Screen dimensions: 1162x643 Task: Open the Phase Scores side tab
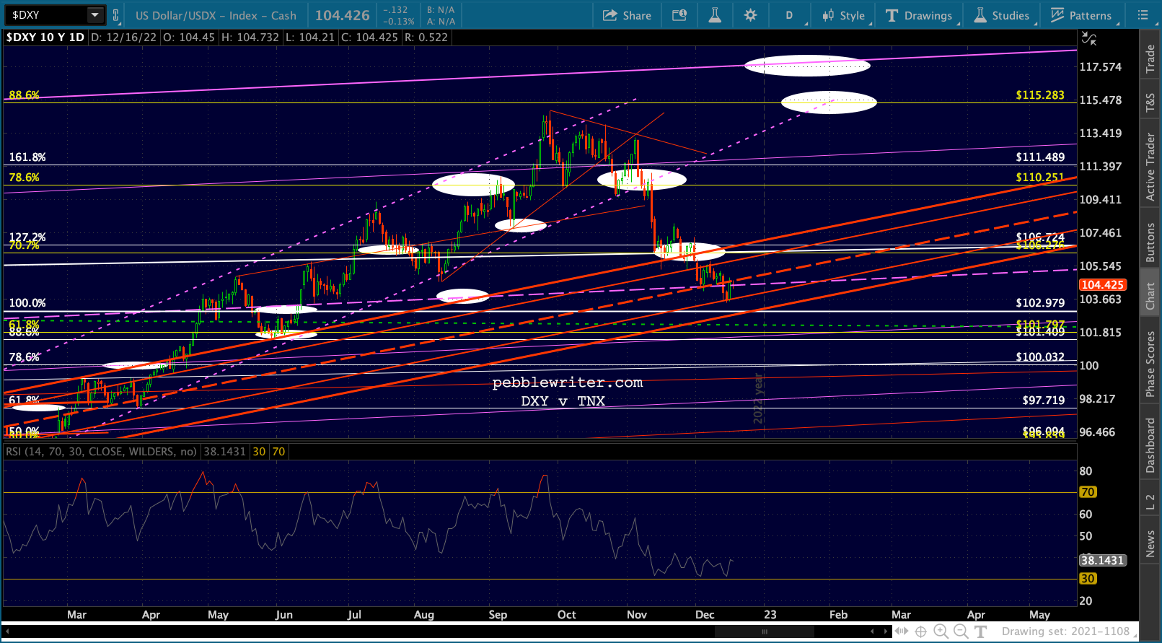[x=1150, y=363]
